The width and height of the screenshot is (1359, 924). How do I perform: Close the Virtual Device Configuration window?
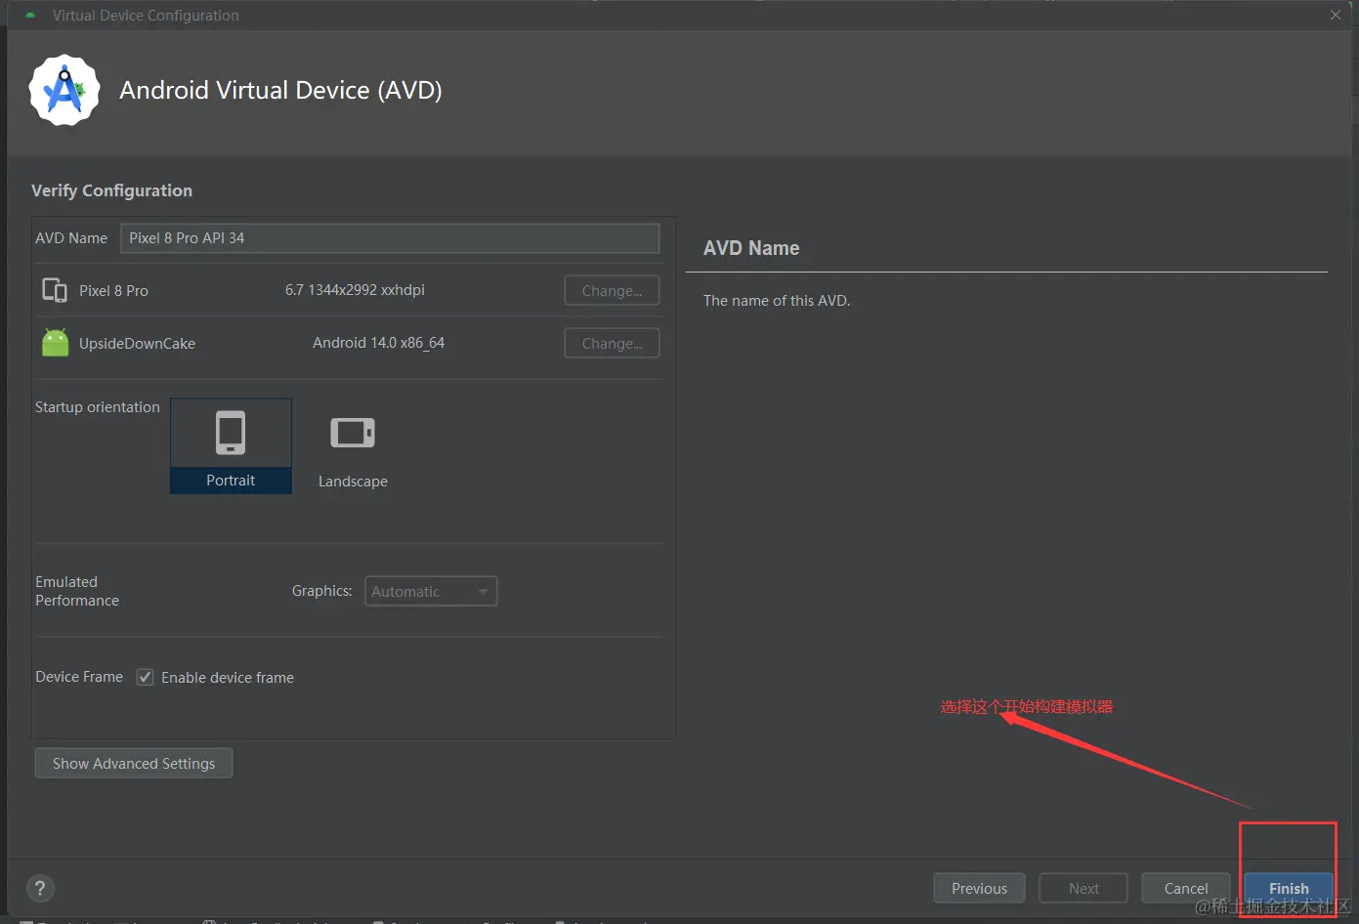(1335, 15)
